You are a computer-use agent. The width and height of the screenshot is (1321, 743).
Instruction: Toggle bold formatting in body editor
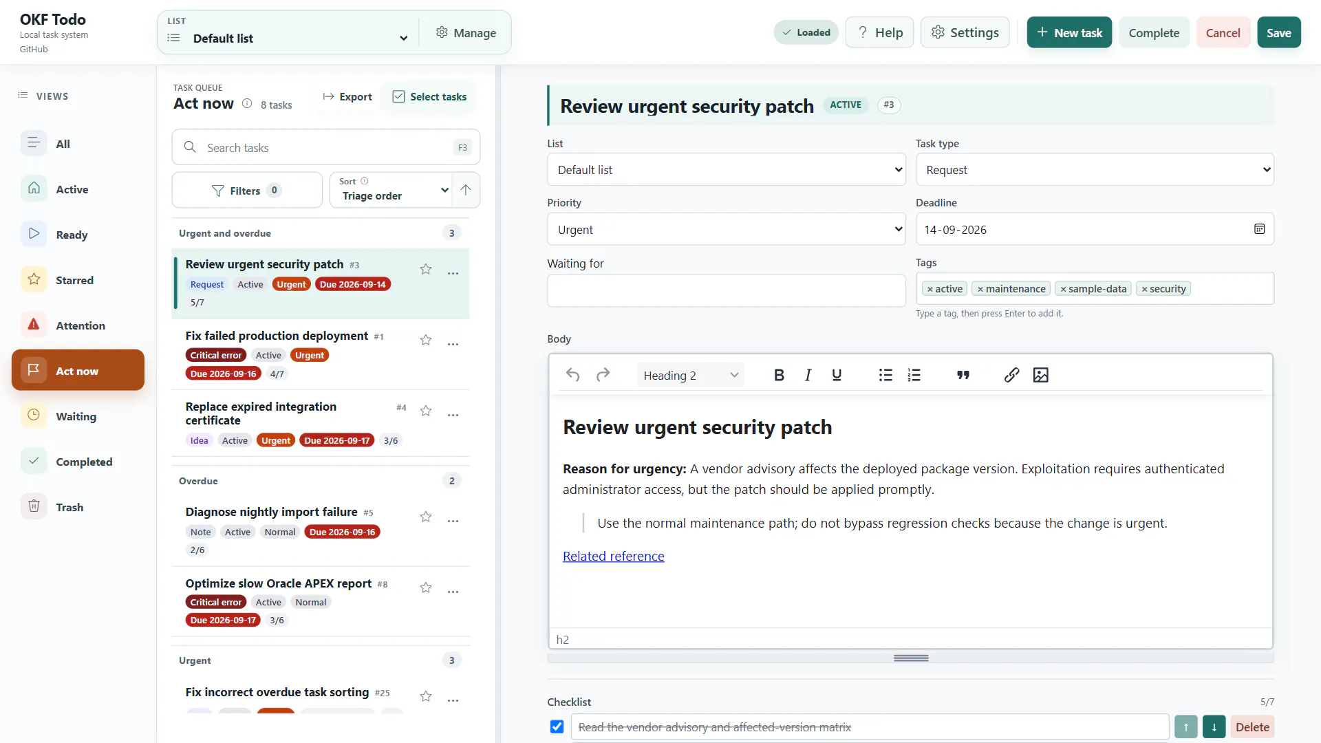(x=779, y=375)
